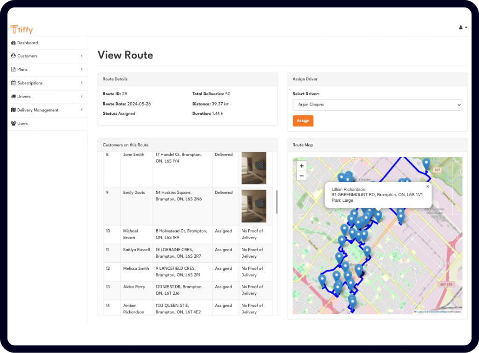Image resolution: width=479 pixels, height=353 pixels.
Task: Expand the Plans menu chevron
Action: tap(81, 70)
